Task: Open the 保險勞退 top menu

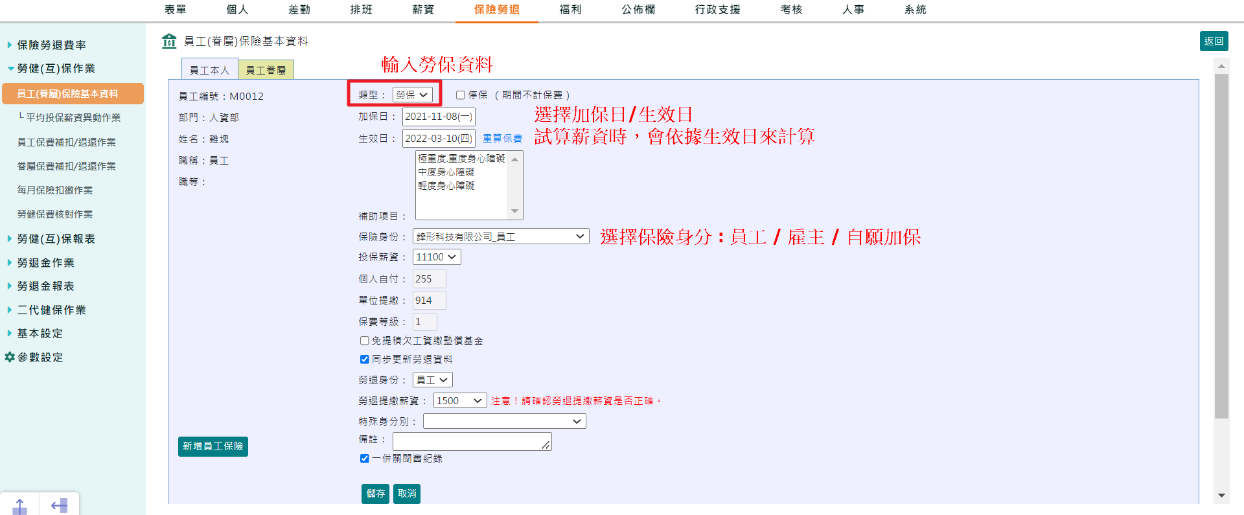Action: (497, 10)
